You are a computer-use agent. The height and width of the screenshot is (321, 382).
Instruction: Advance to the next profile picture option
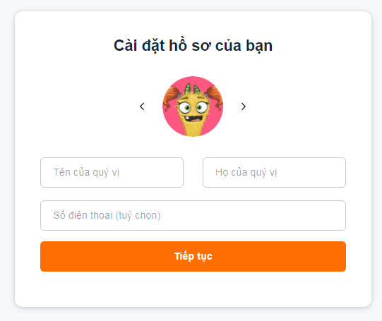point(243,107)
